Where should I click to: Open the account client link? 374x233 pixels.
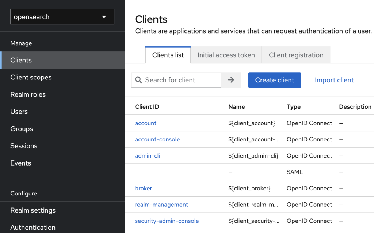tap(146, 123)
